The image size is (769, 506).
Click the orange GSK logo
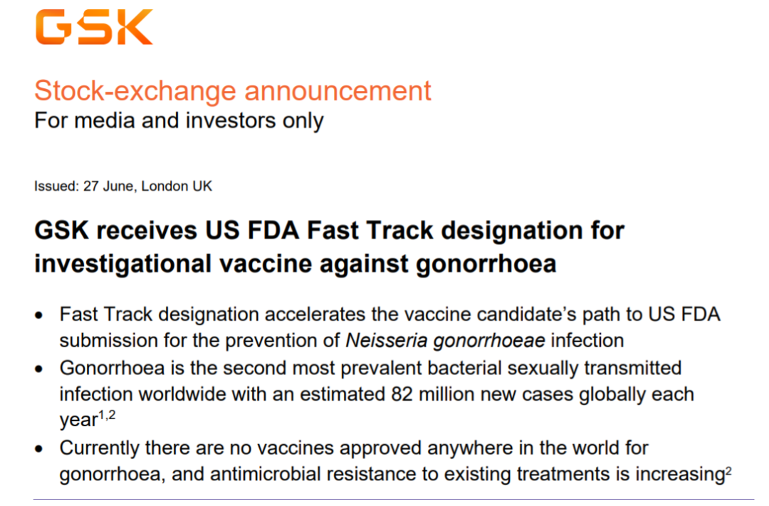[x=93, y=28]
